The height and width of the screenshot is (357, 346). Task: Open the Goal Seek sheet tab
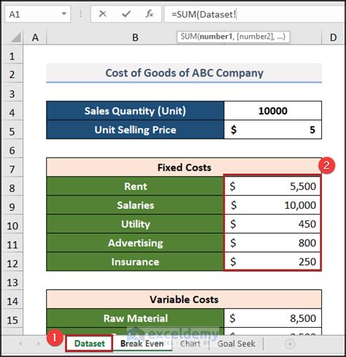(x=237, y=344)
